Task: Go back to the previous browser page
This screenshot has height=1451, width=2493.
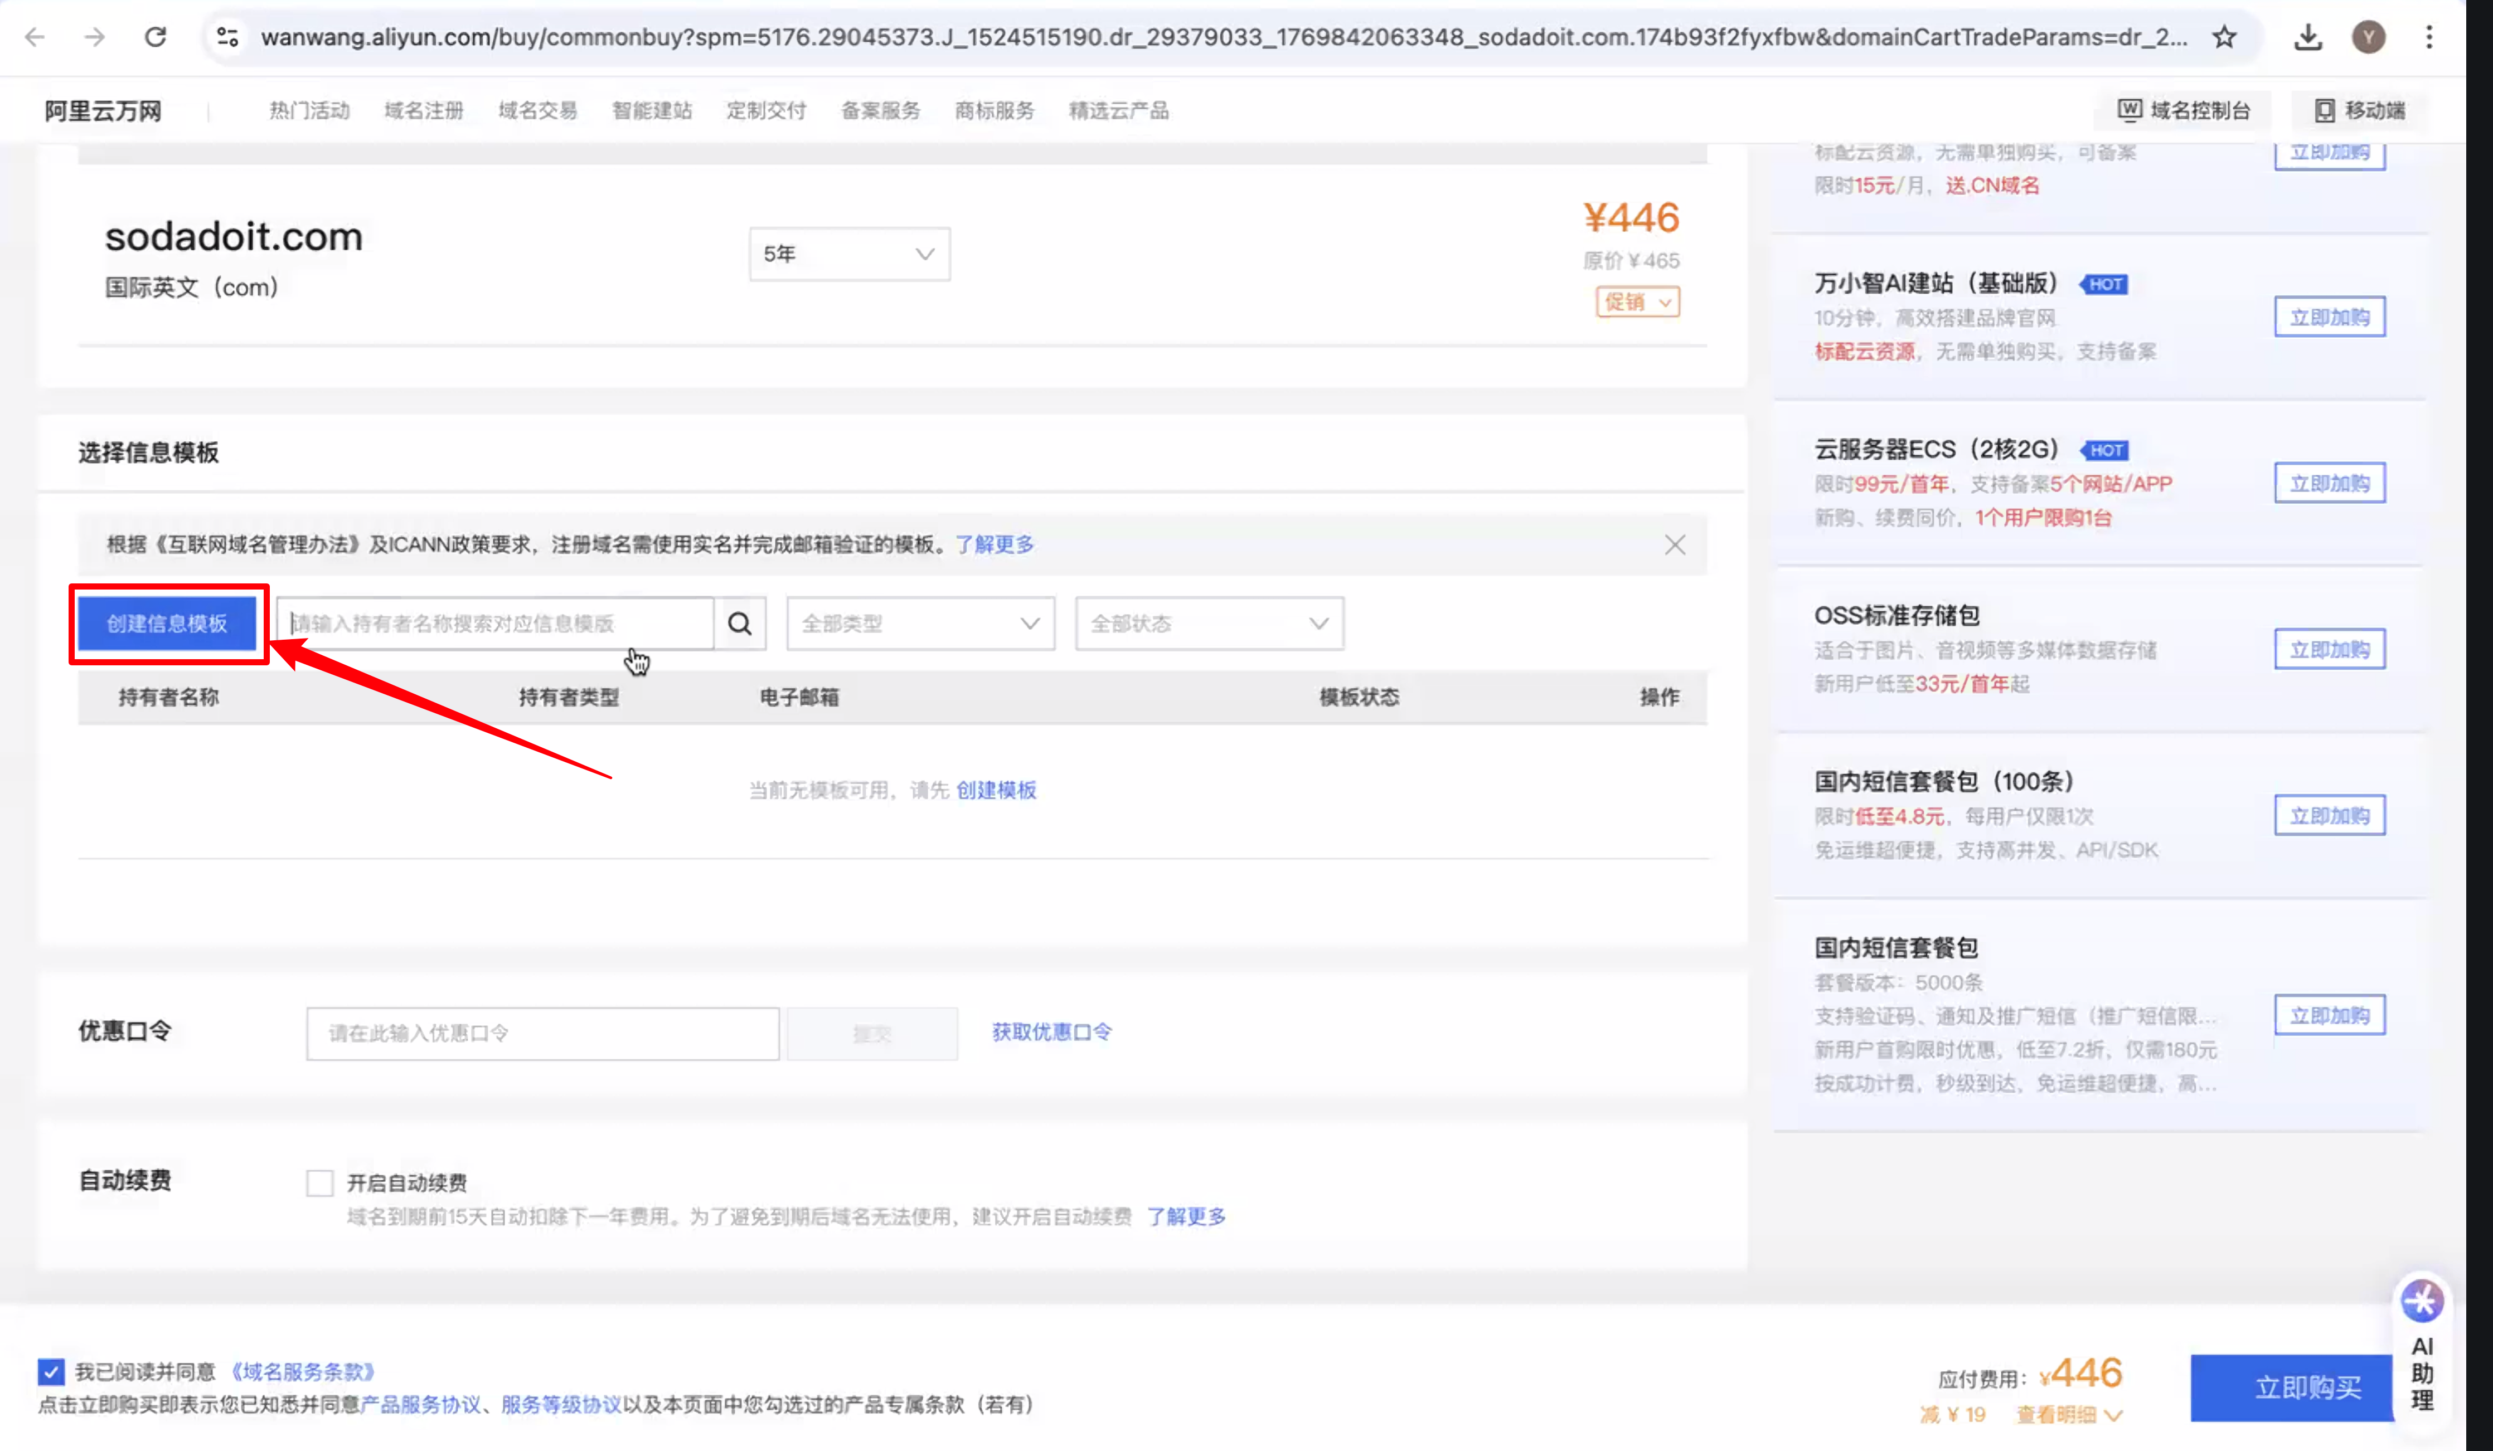Action: click(x=36, y=37)
